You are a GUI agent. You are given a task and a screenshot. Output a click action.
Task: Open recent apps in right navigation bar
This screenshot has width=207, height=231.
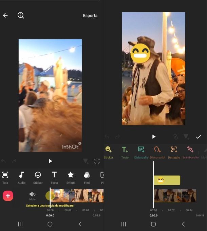coord(124,224)
